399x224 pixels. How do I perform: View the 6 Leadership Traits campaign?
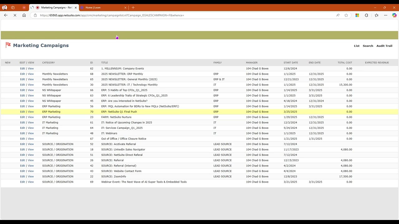pos(31,96)
